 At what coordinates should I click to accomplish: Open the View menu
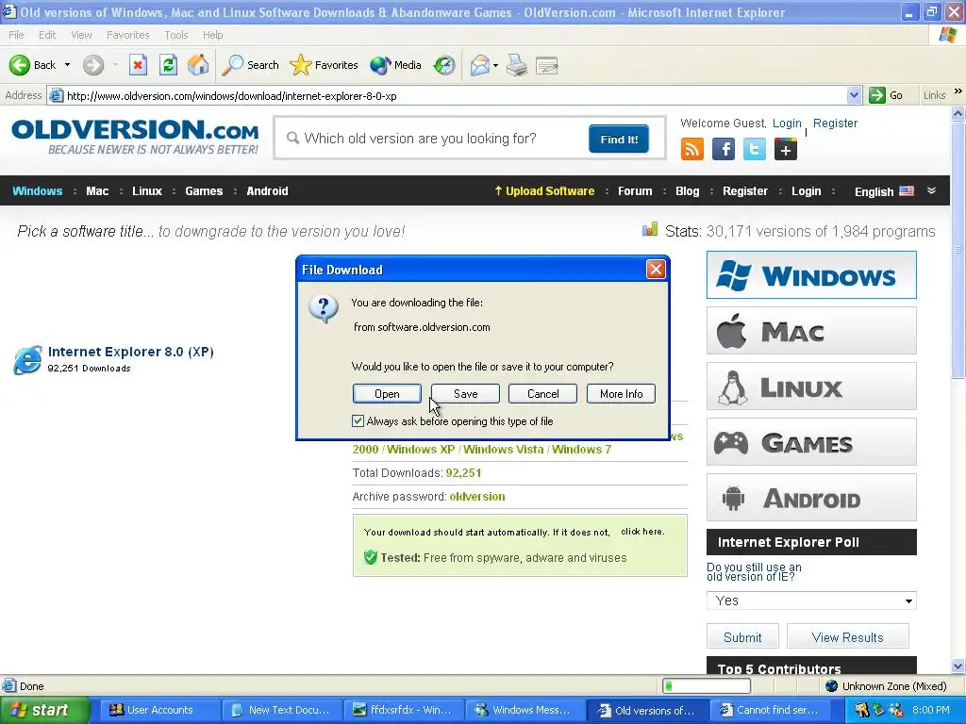pos(81,35)
